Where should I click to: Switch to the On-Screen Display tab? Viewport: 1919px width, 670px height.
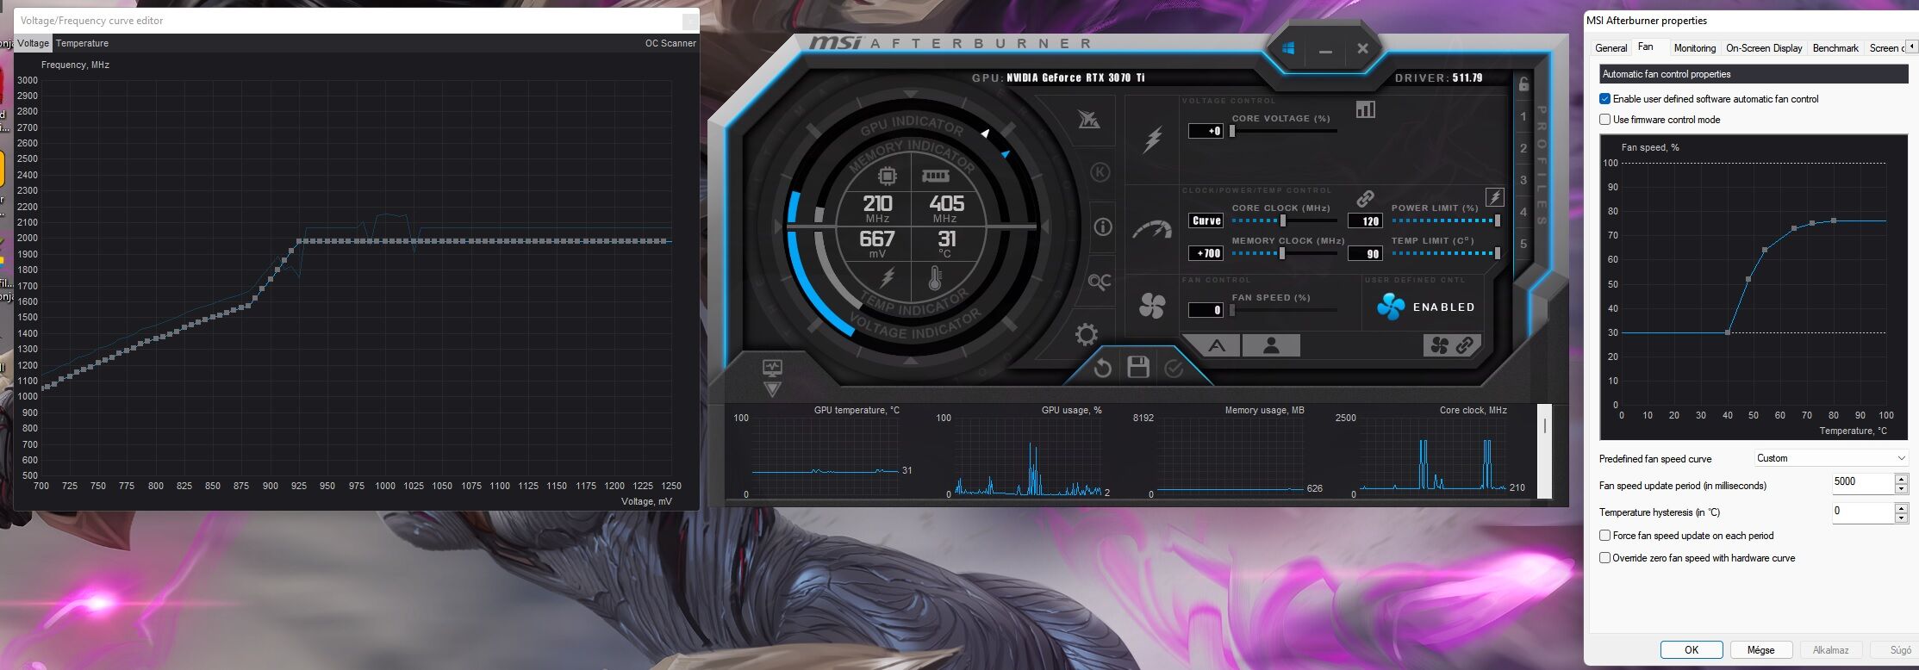(1764, 48)
